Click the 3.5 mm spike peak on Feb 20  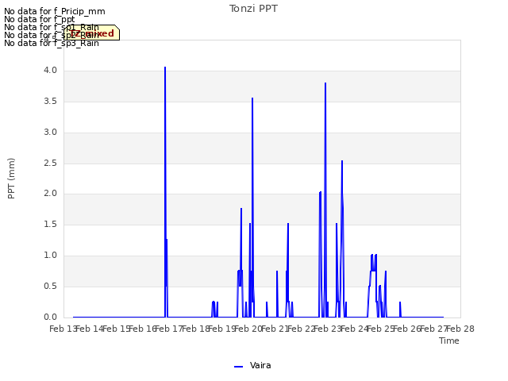click(x=252, y=98)
